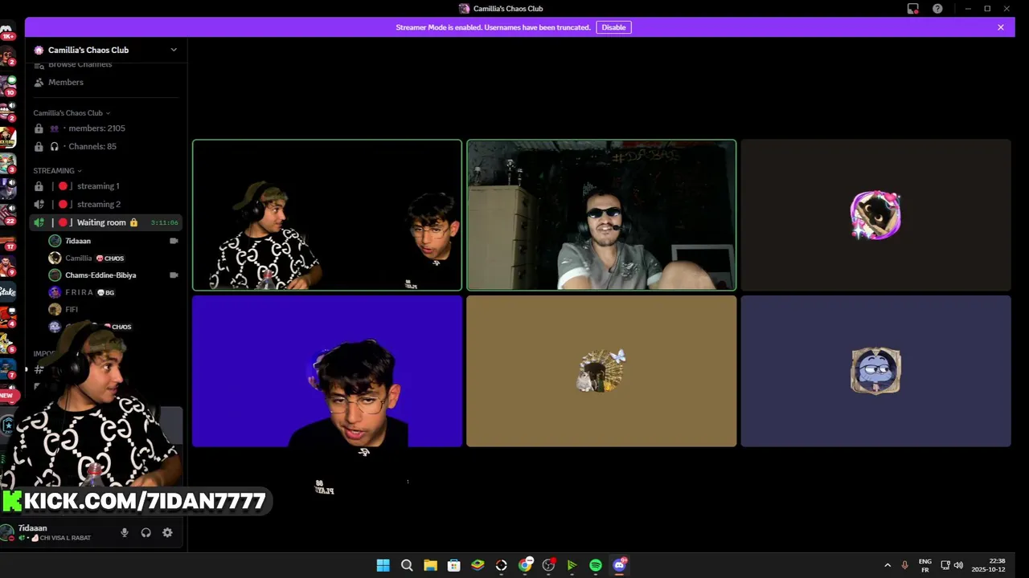Click the microphone in-use tray icon
The height and width of the screenshot is (578, 1029).
click(x=905, y=565)
